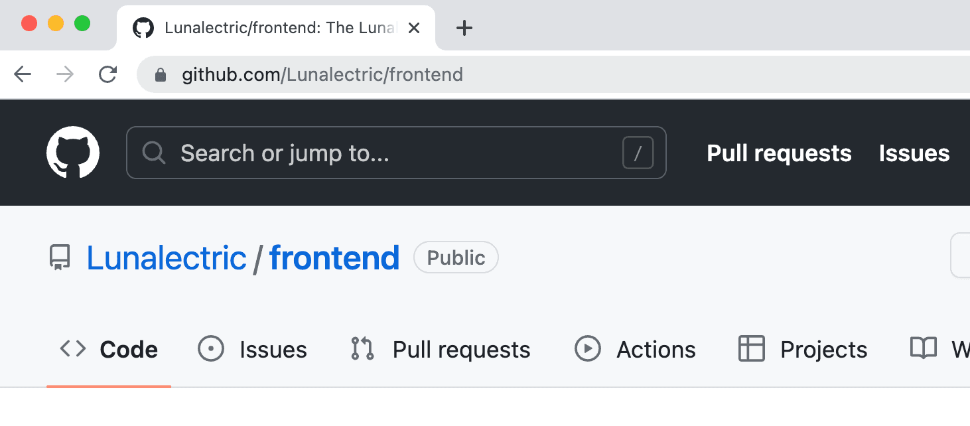Screen dimensions: 970x426
Task: Click the GitHub octocat logo
Action: pyautogui.click(x=72, y=152)
